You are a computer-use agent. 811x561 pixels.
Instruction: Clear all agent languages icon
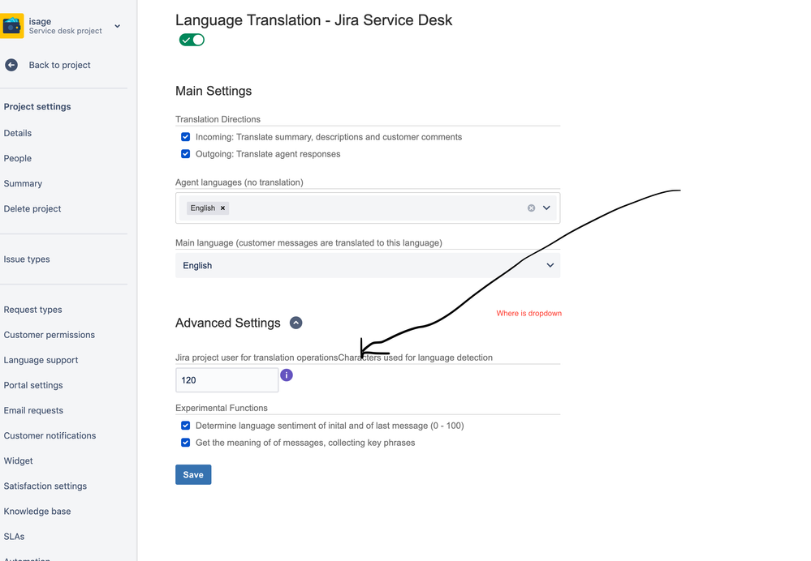coord(531,208)
